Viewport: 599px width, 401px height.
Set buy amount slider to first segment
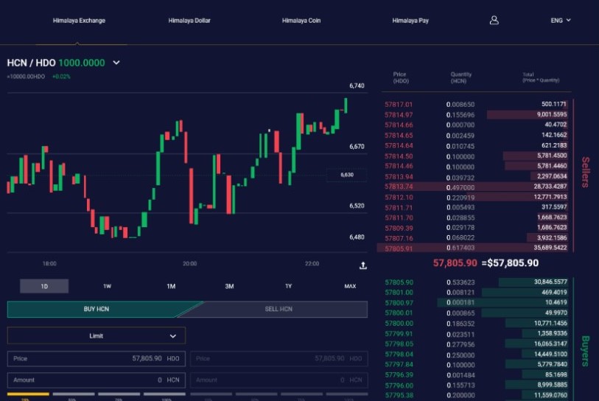coord(28,394)
